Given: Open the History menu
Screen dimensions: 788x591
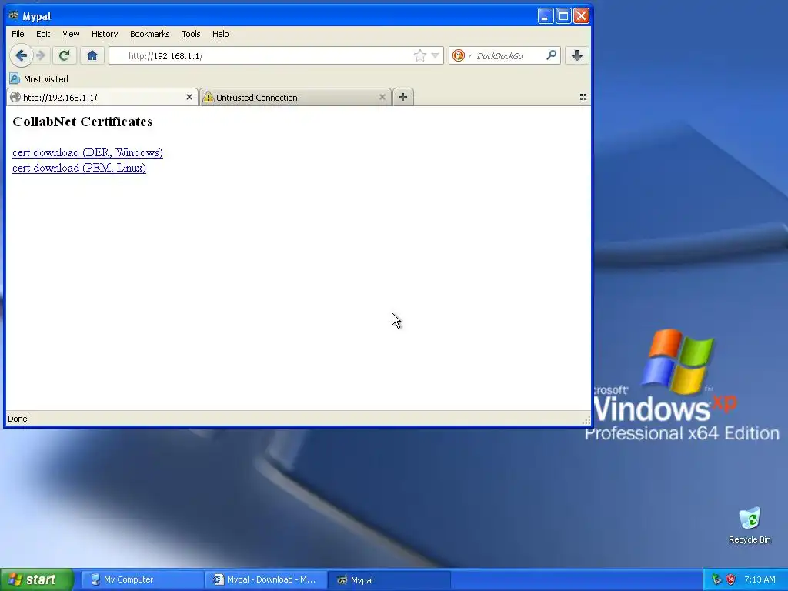Looking at the screenshot, I should (105, 34).
